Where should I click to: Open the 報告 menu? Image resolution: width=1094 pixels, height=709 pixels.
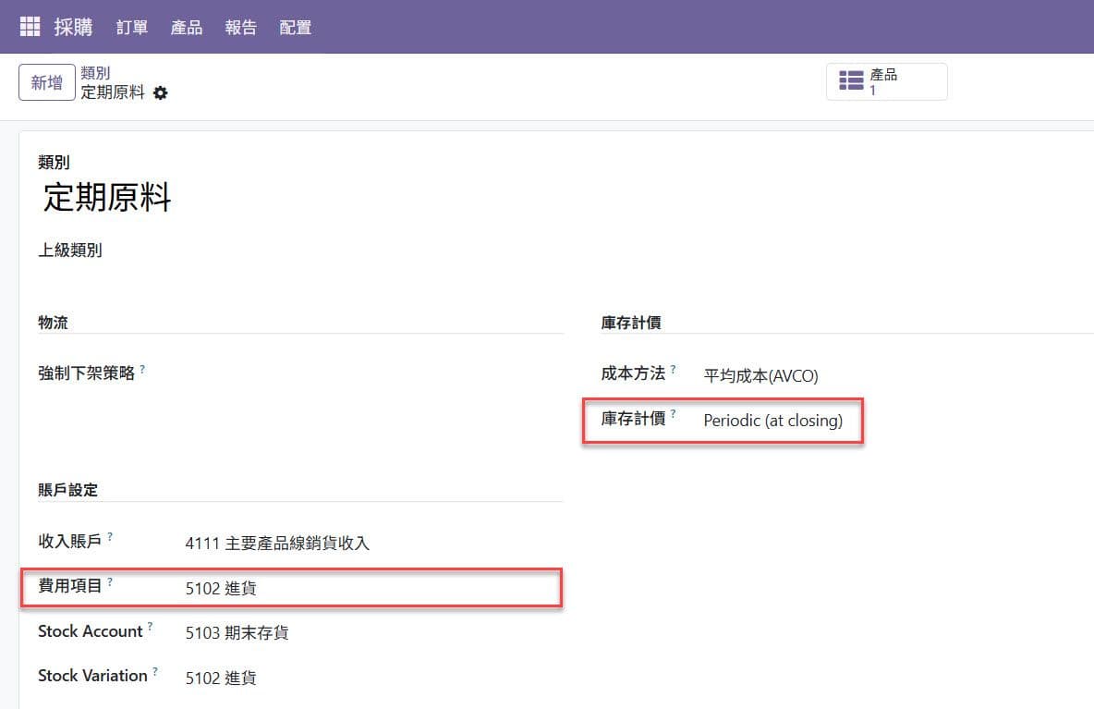(x=241, y=28)
